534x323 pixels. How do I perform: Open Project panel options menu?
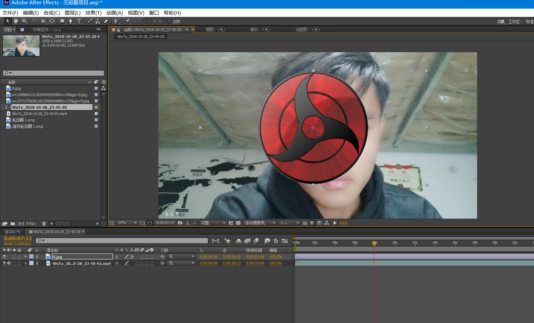click(x=98, y=29)
